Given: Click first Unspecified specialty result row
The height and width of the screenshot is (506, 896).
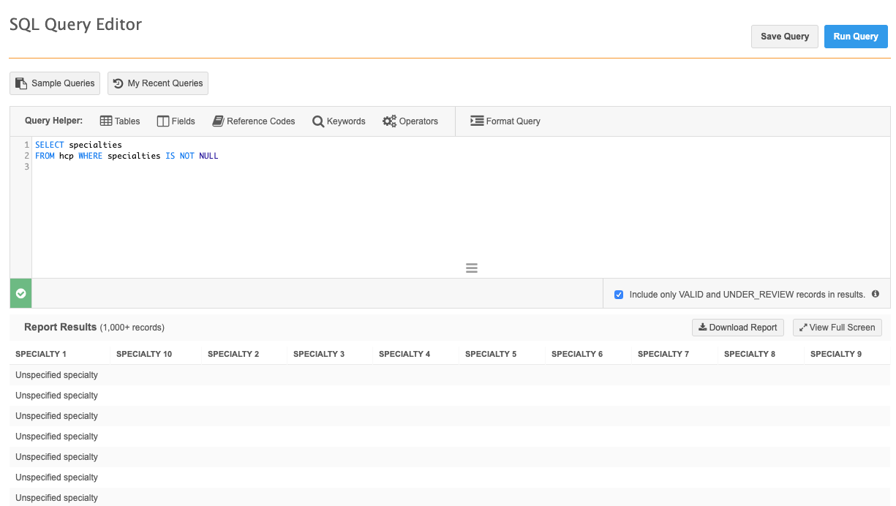Looking at the screenshot, I should pyautogui.click(x=56, y=375).
